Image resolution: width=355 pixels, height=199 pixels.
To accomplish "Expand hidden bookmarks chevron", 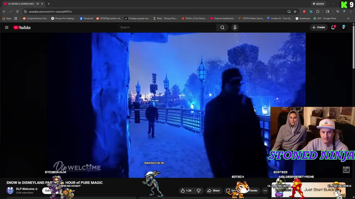I will click(348, 19).
